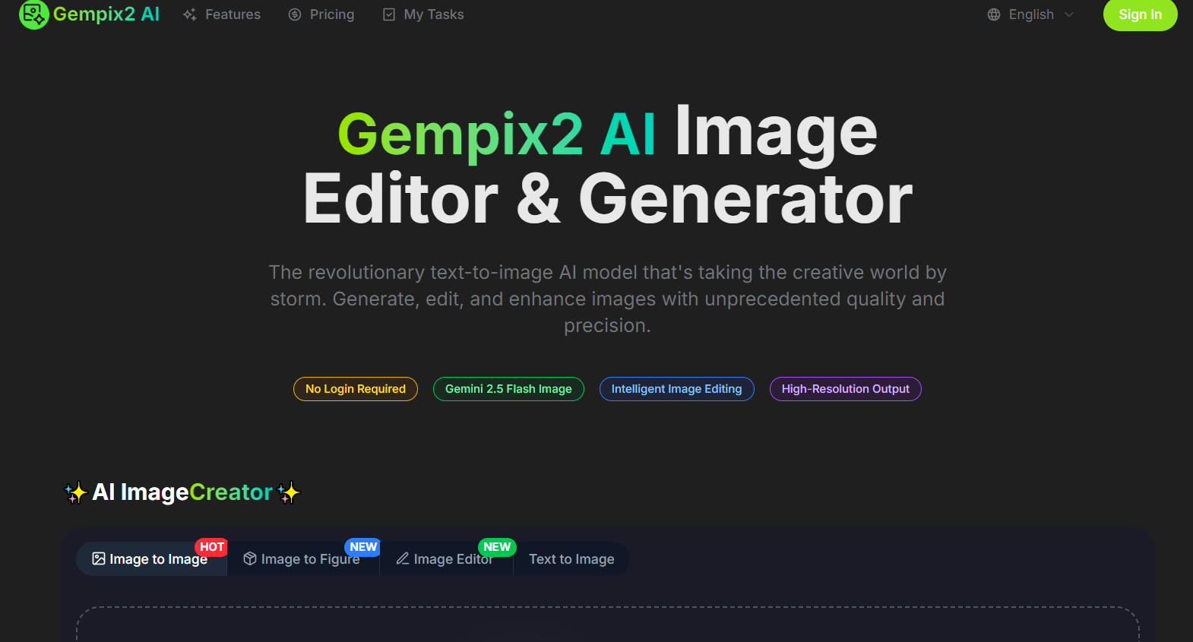Click the sparkle icon beside Features
The image size is (1193, 642).
point(190,14)
